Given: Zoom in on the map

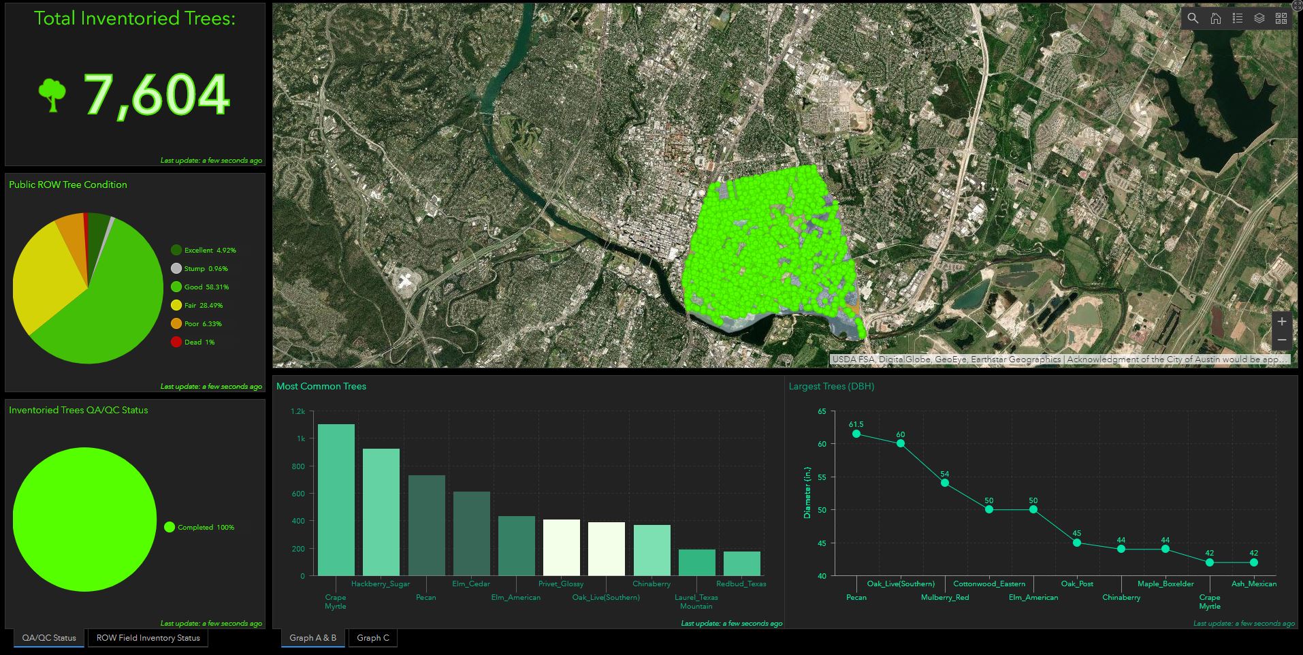Looking at the screenshot, I should click(1282, 321).
